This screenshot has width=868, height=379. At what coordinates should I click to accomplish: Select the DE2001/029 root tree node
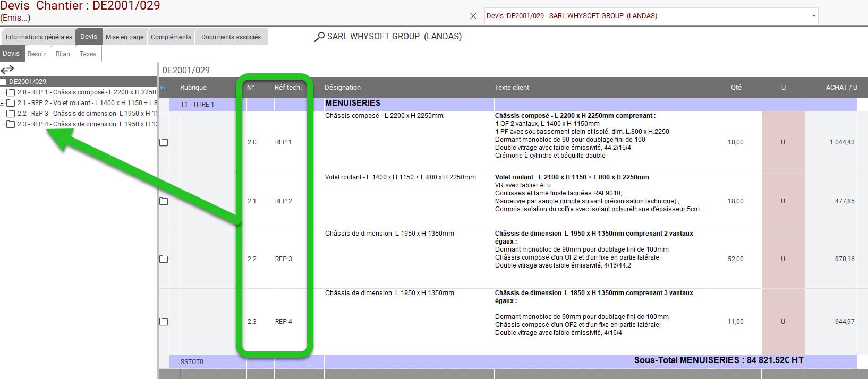[28, 82]
